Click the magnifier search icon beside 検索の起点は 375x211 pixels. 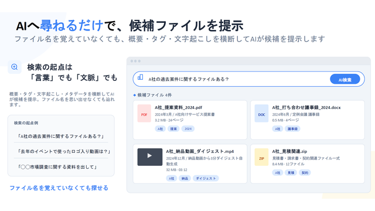pyautogui.click(x=15, y=67)
